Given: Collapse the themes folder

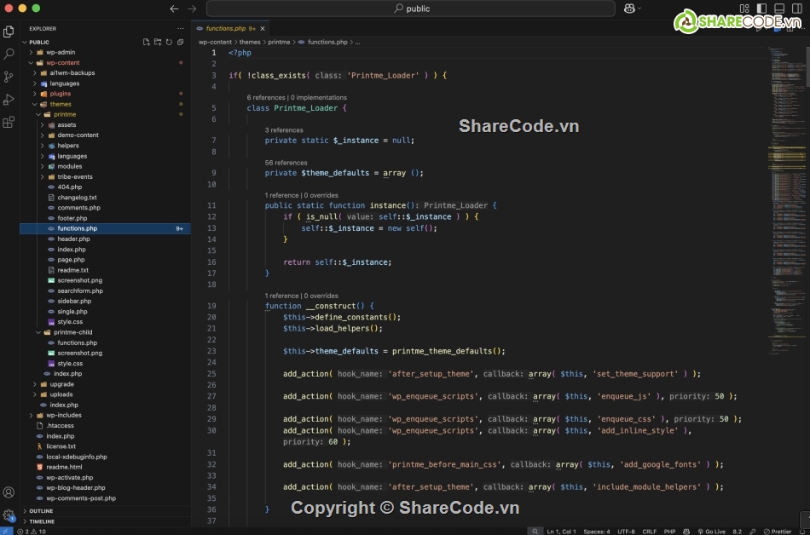Looking at the screenshot, I should [x=35, y=104].
